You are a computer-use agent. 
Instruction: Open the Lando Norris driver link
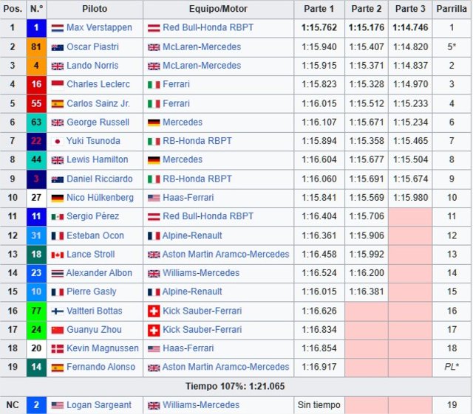92,66
